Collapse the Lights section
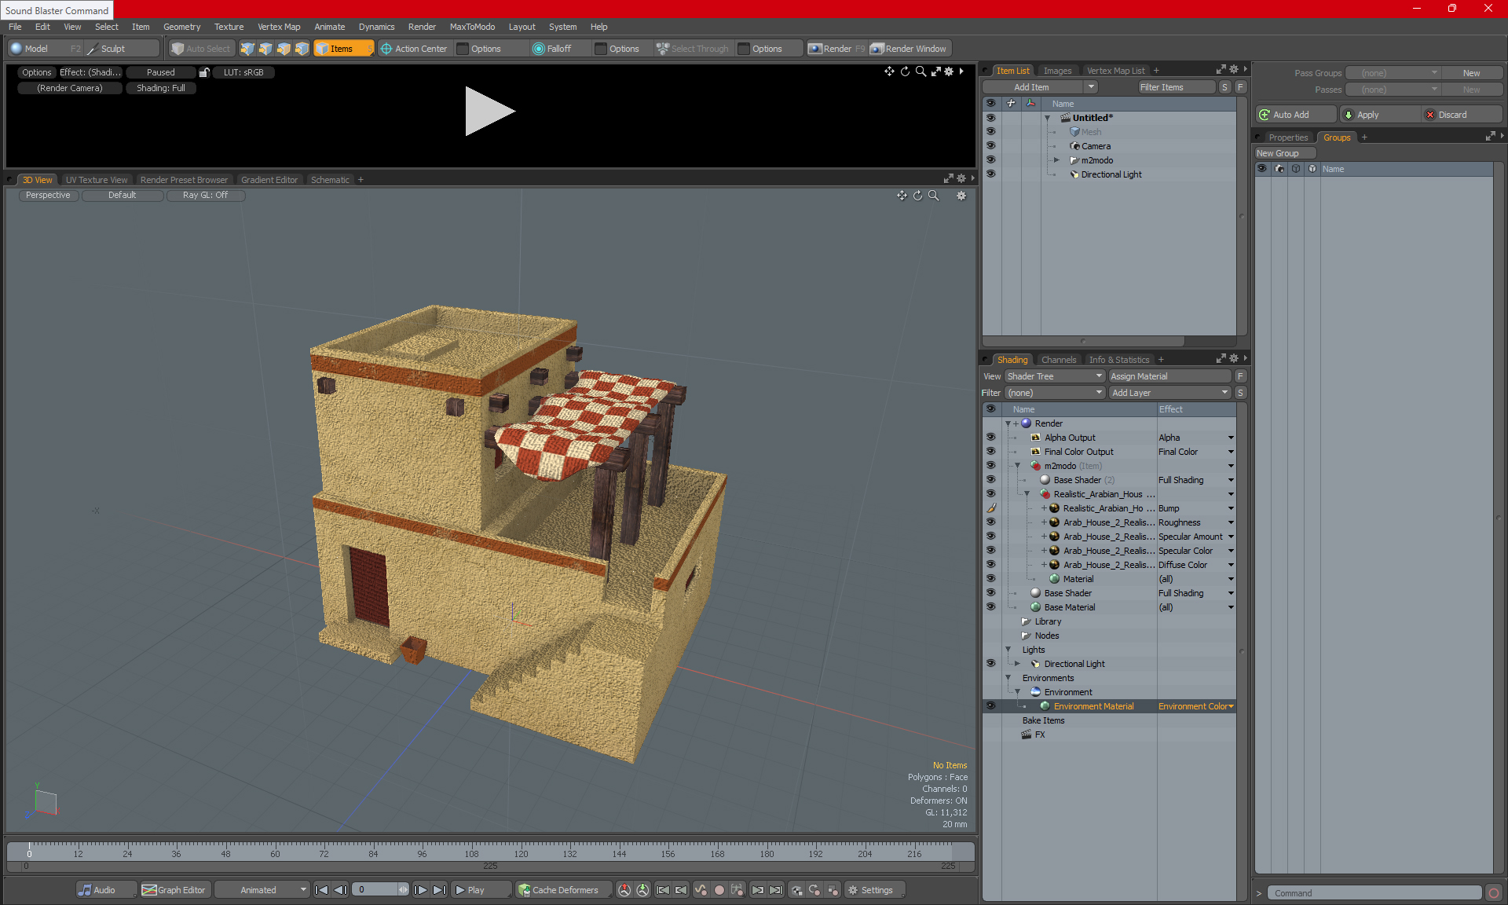The image size is (1508, 905). [x=1008, y=650]
